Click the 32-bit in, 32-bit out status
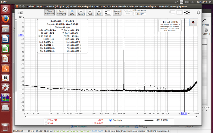The height and width of the screenshot is (133, 213). [x=44, y=131]
